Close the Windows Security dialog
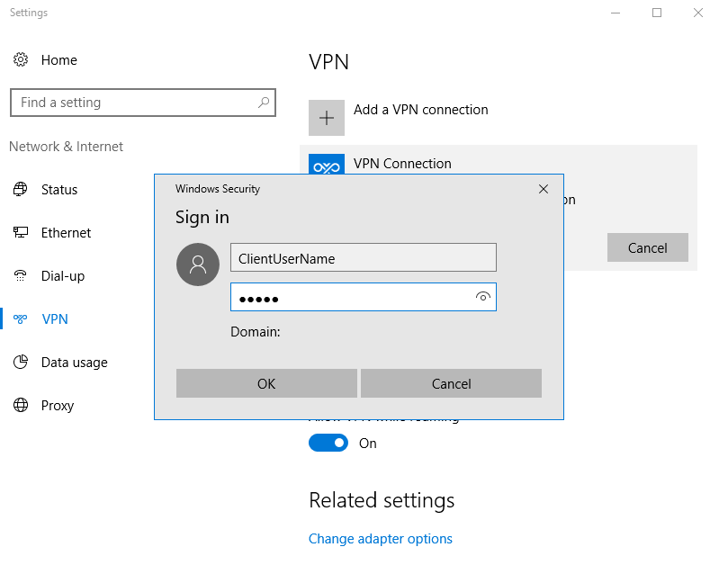This screenshot has height=565, width=719. [543, 189]
